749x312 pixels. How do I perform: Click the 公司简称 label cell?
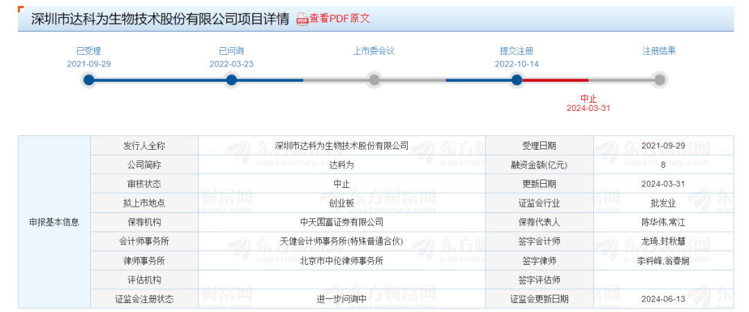coord(144,165)
